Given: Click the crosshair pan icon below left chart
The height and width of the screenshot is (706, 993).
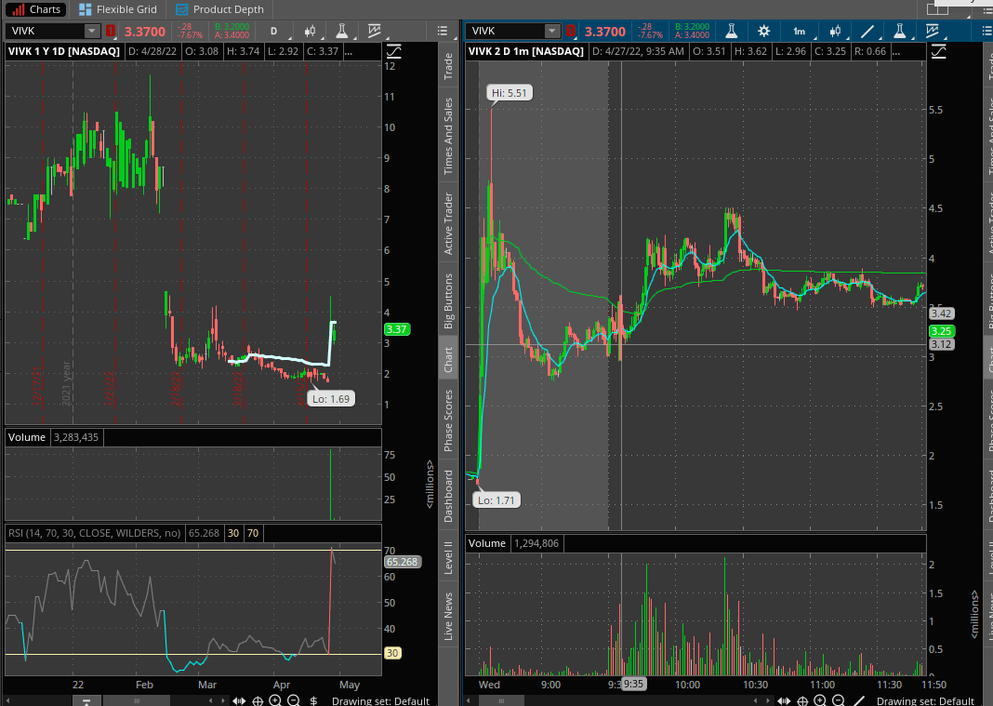Looking at the screenshot, I should [258, 700].
